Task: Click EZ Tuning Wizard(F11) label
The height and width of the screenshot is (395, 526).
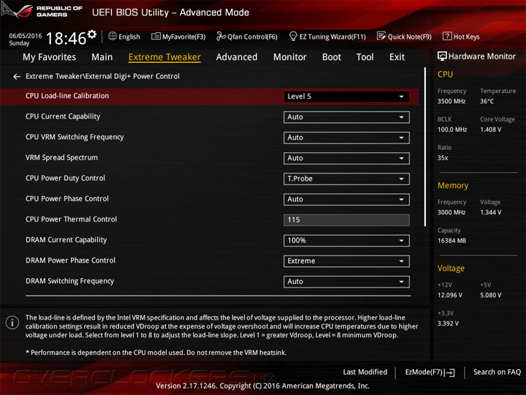Action: [x=332, y=37]
